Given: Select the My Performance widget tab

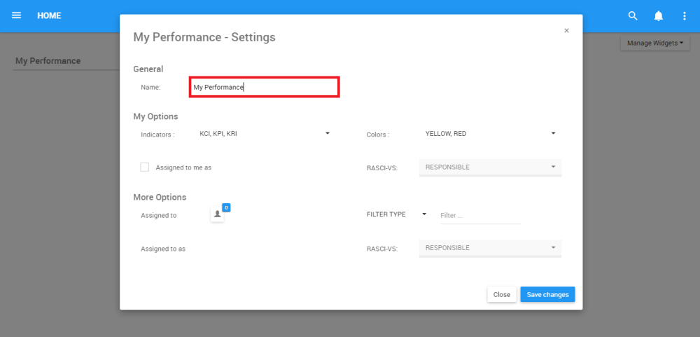Looking at the screenshot, I should point(48,61).
